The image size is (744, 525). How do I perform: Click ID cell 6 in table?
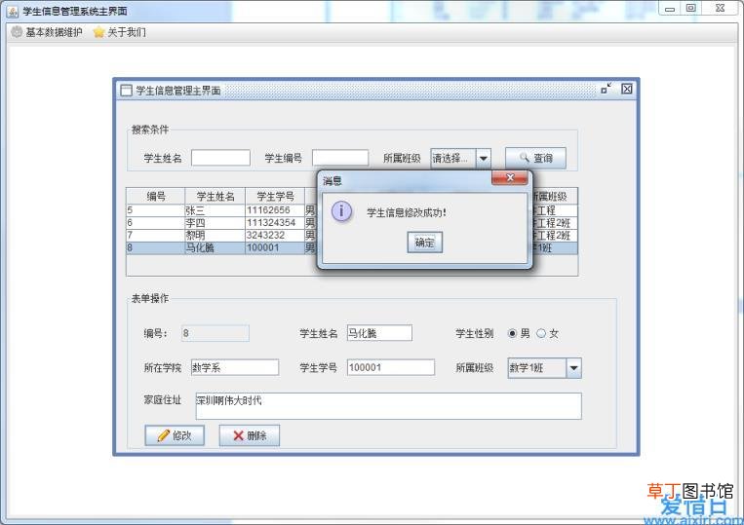click(156, 223)
